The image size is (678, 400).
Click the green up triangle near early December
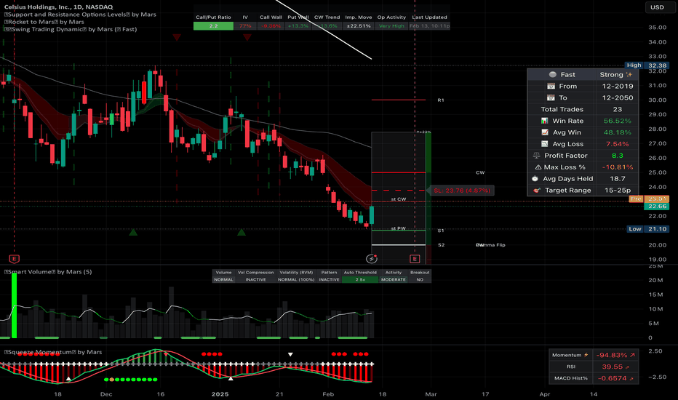point(133,233)
